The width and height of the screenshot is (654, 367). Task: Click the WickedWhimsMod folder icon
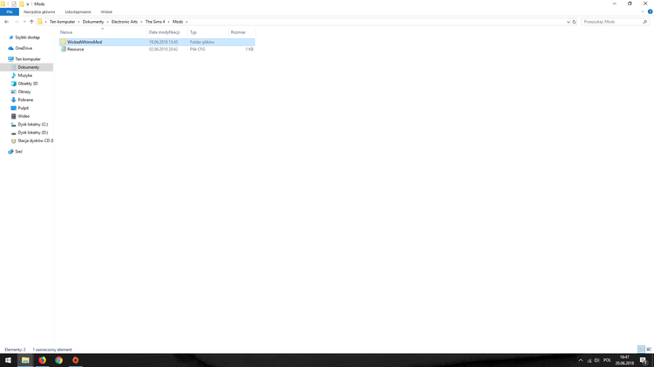(x=64, y=42)
